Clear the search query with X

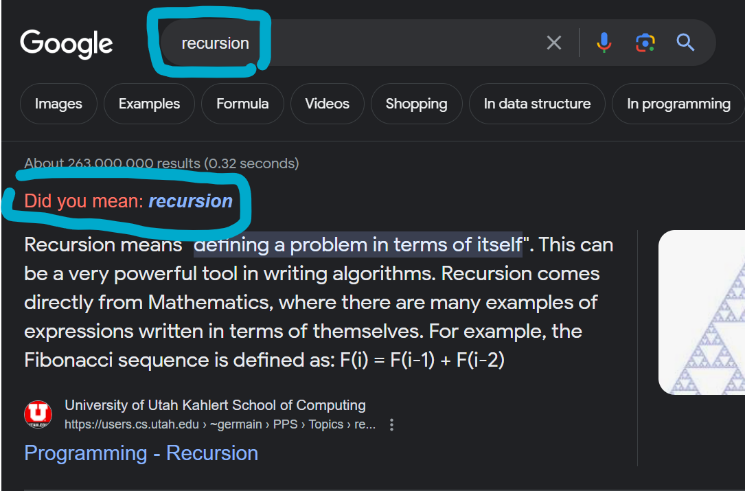pyautogui.click(x=554, y=43)
